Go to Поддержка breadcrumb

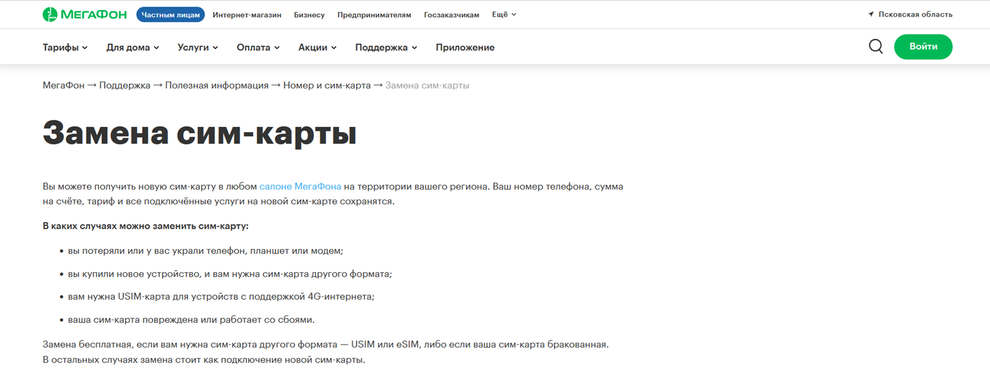pos(125,85)
